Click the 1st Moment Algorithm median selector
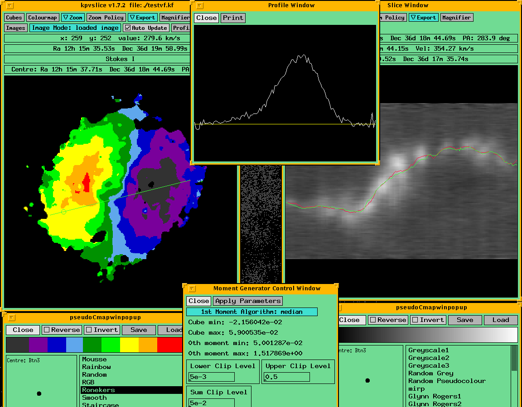522x407 pixels. tap(251, 312)
